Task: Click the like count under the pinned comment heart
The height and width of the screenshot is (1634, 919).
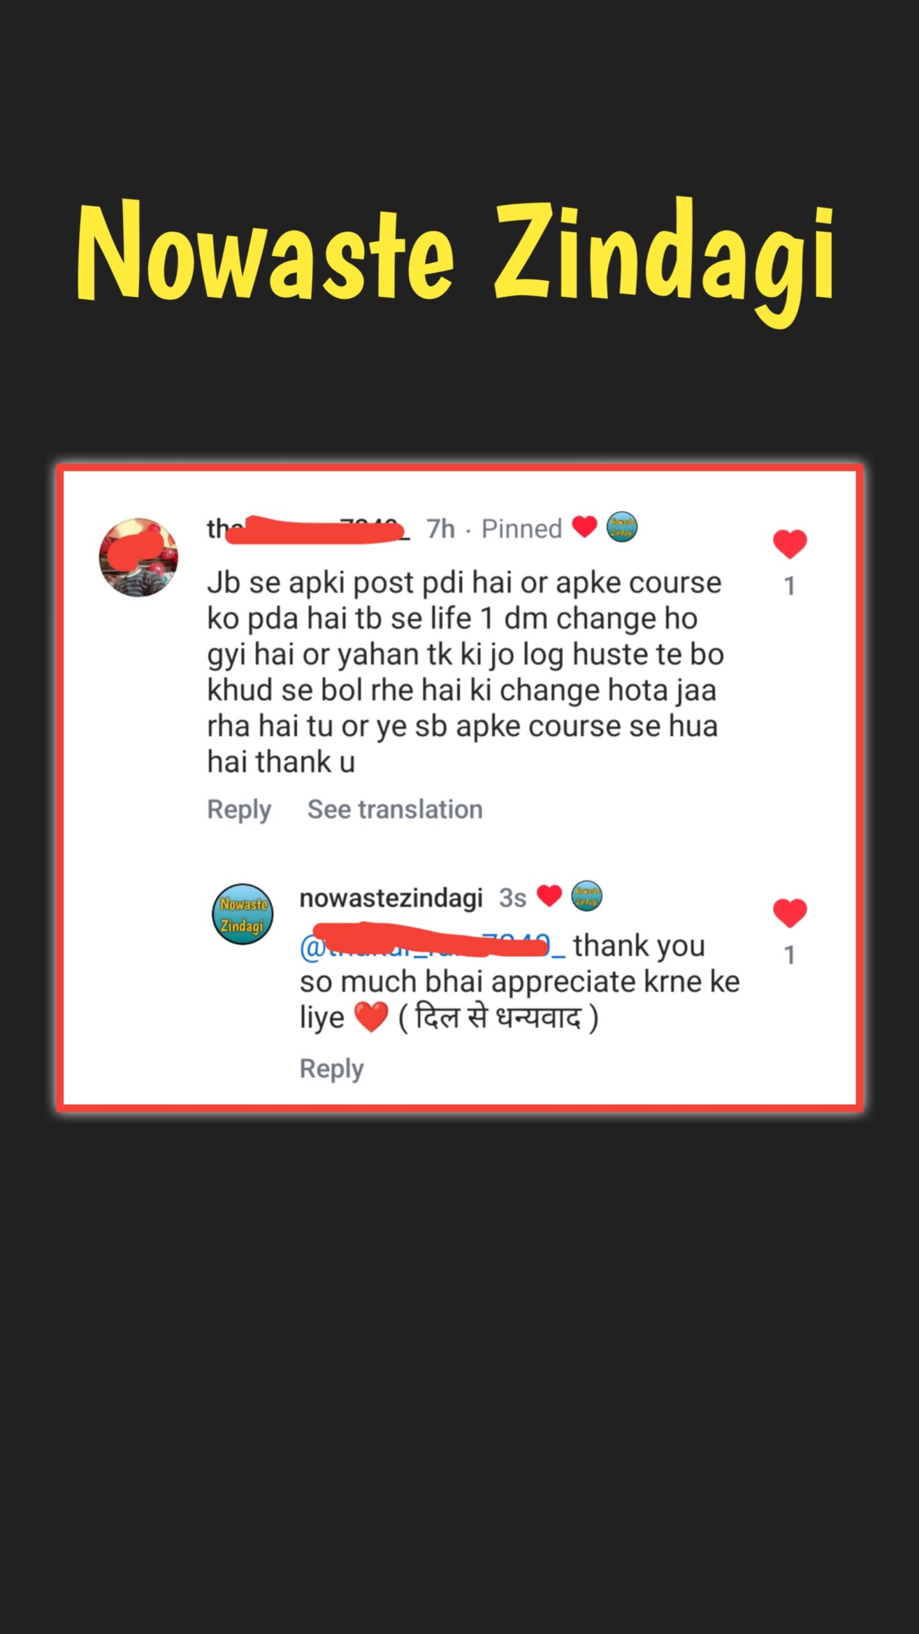Action: (789, 586)
